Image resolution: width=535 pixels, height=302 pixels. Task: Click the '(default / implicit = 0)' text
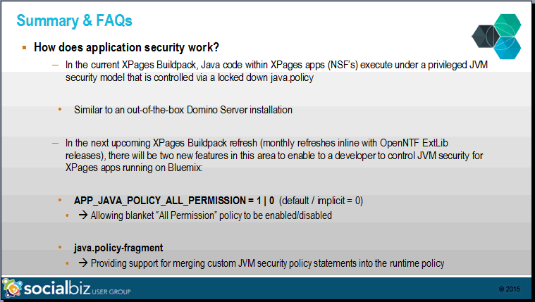coord(321,201)
